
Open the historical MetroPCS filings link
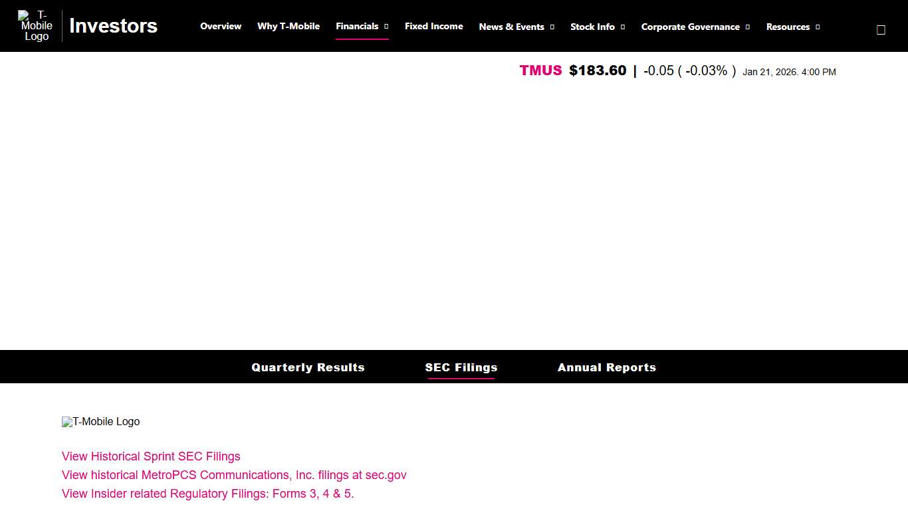click(234, 475)
